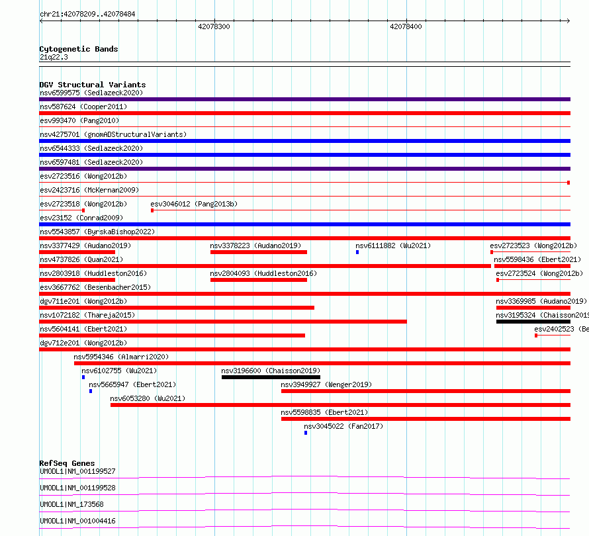
Task: Click the Cytogenetic Bands track title
Action: (79, 49)
